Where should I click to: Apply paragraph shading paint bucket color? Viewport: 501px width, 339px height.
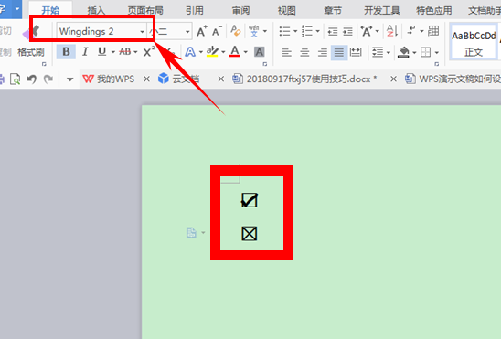[x=403, y=52]
